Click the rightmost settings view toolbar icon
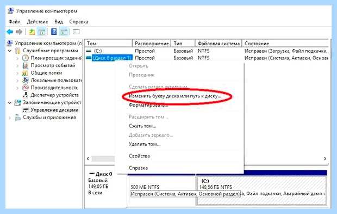 (x=76, y=32)
